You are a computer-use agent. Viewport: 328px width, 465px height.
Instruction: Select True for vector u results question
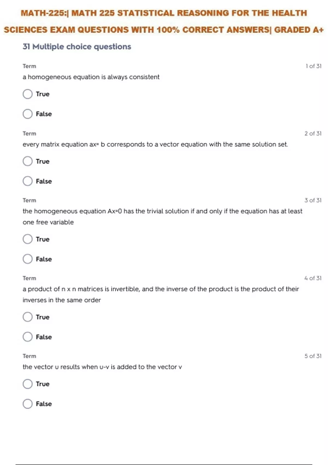click(x=28, y=384)
